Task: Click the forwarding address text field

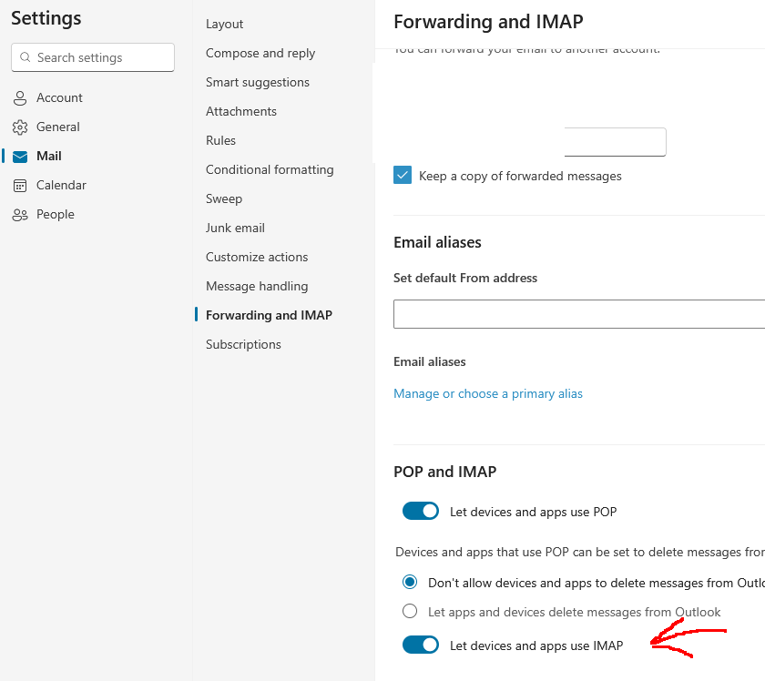Action: 616,142
